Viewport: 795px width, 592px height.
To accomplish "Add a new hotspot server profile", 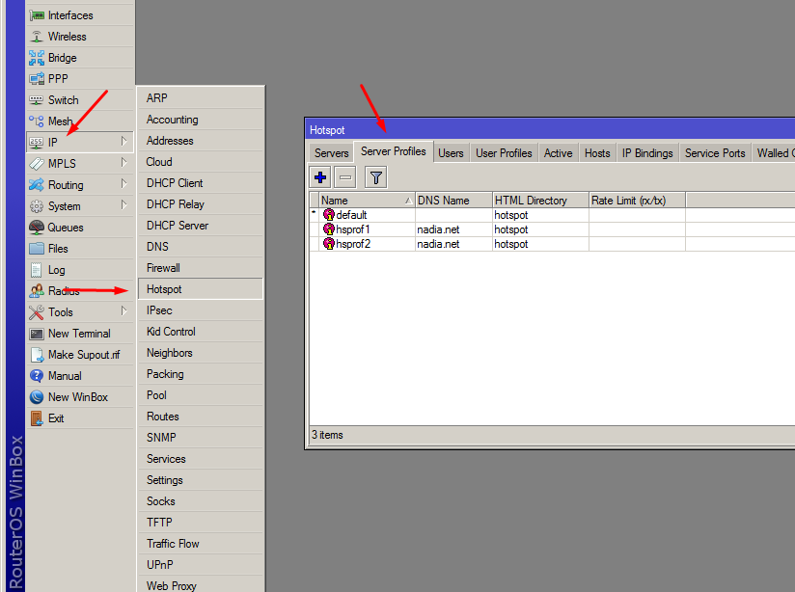I will (x=319, y=176).
